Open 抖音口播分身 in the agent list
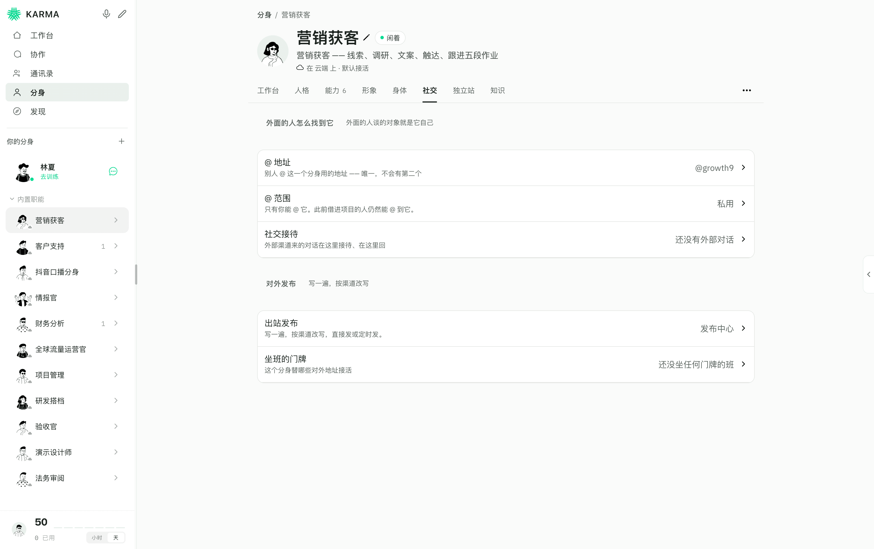This screenshot has width=874, height=549. click(67, 272)
